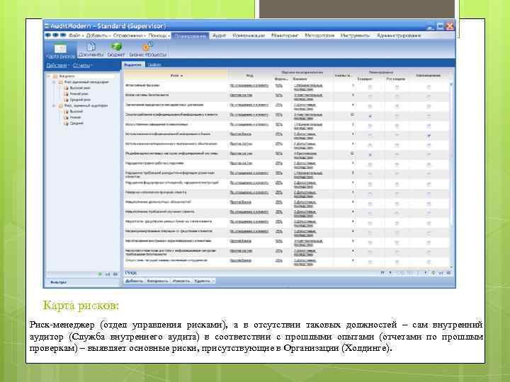This screenshot has width=510, height=382.
Task: Open the Бюджет green globe icon
Action: (x=116, y=47)
